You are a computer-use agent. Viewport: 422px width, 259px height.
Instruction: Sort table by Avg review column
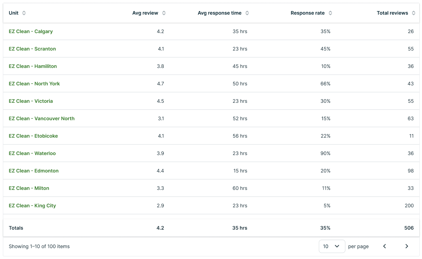click(164, 13)
